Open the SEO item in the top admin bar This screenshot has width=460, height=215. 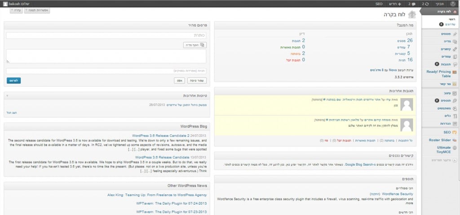(379, 4)
